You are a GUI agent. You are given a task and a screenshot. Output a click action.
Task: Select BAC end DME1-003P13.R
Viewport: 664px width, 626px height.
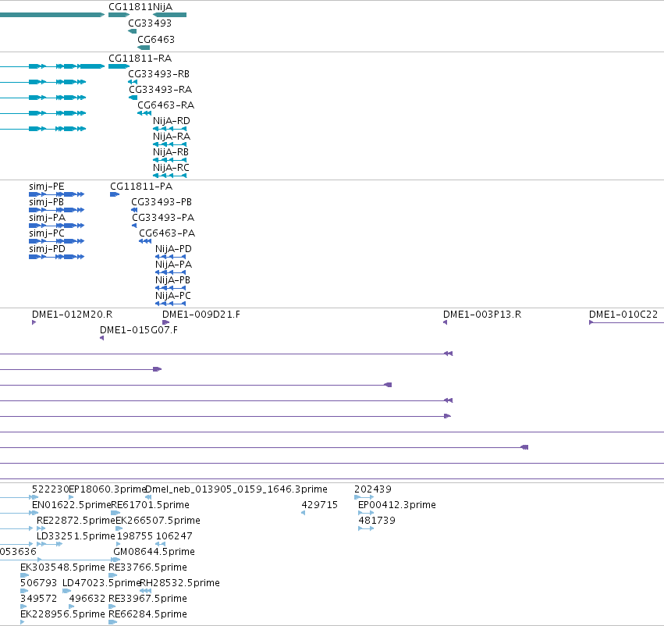tap(482, 315)
